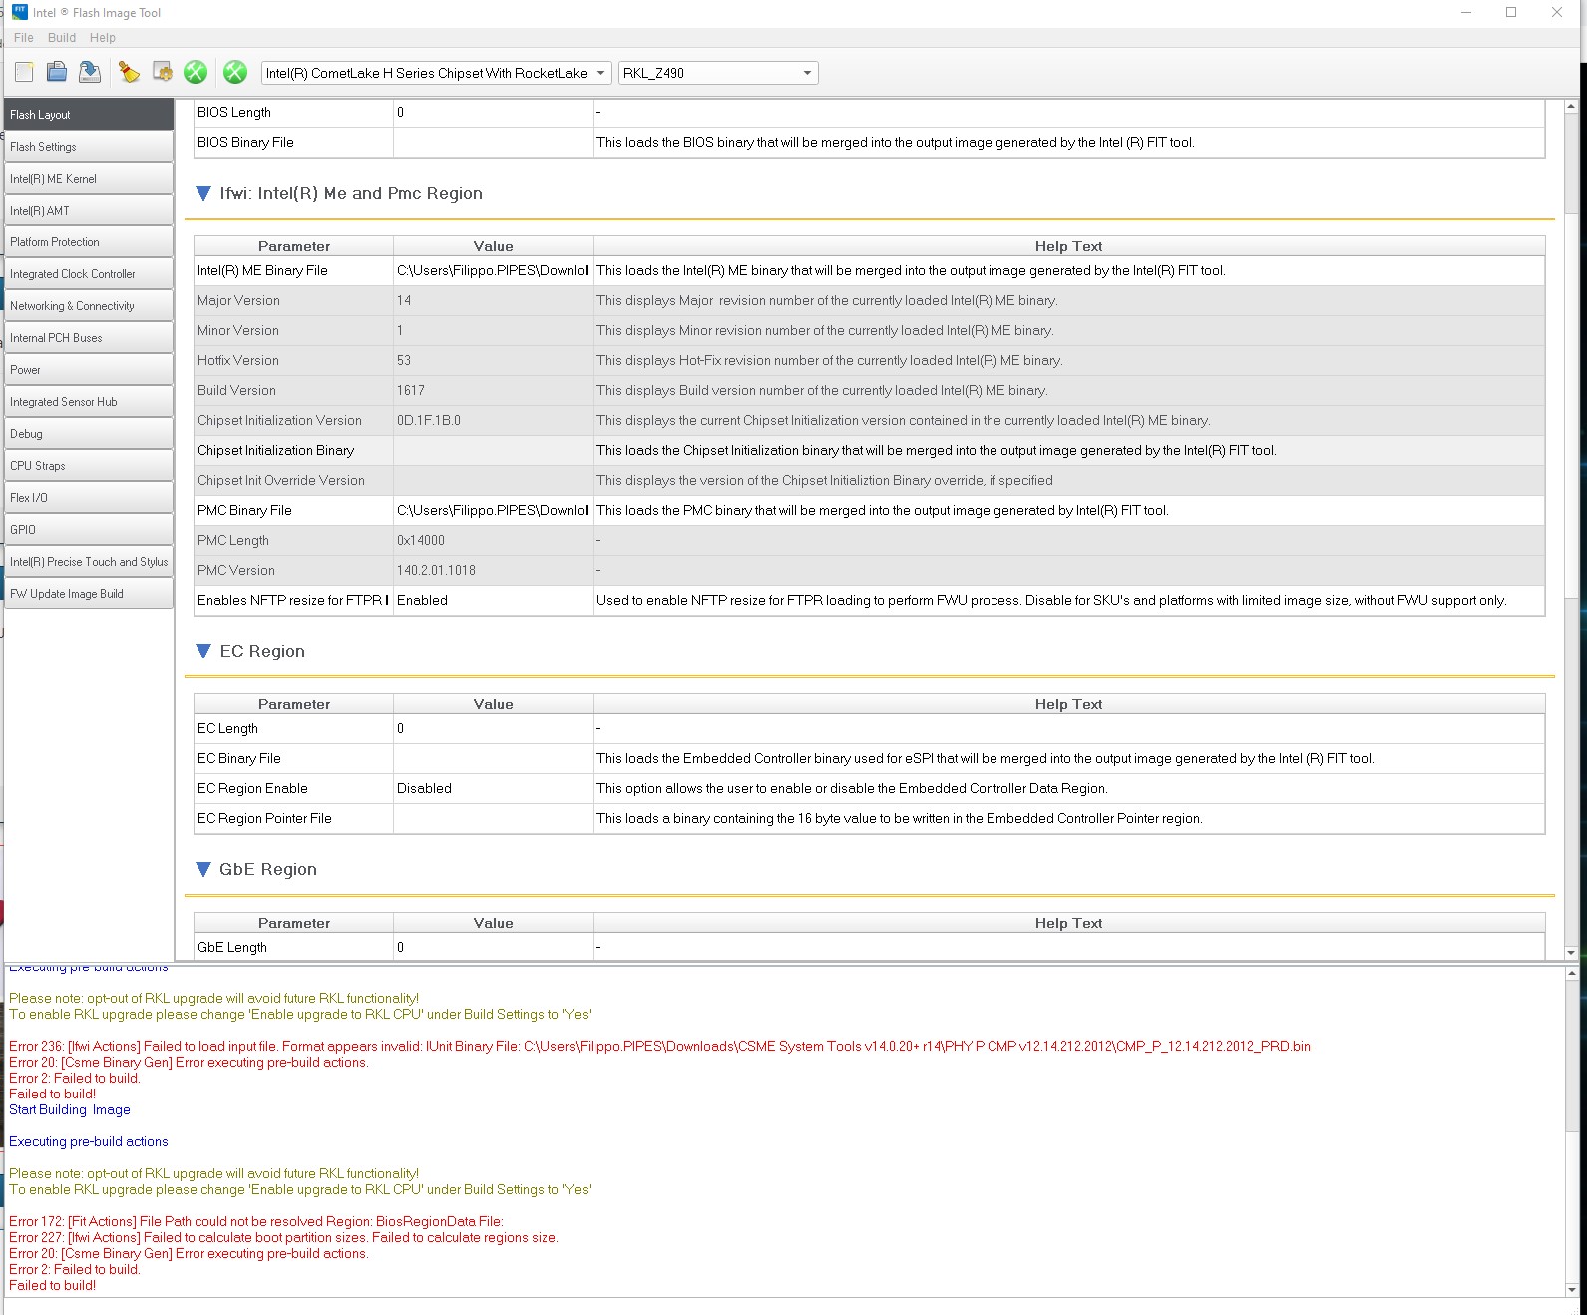Click the Intel FIT title bar logo

pyautogui.click(x=19, y=12)
